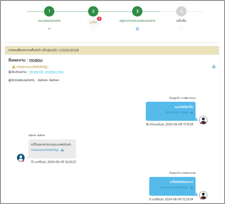
Task: Click step 4 gray circle
Action: coord(181,11)
